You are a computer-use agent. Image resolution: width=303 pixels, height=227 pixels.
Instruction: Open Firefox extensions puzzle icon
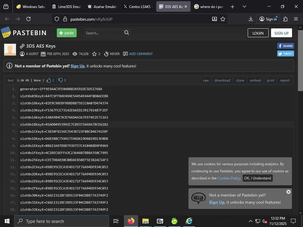click(286, 19)
